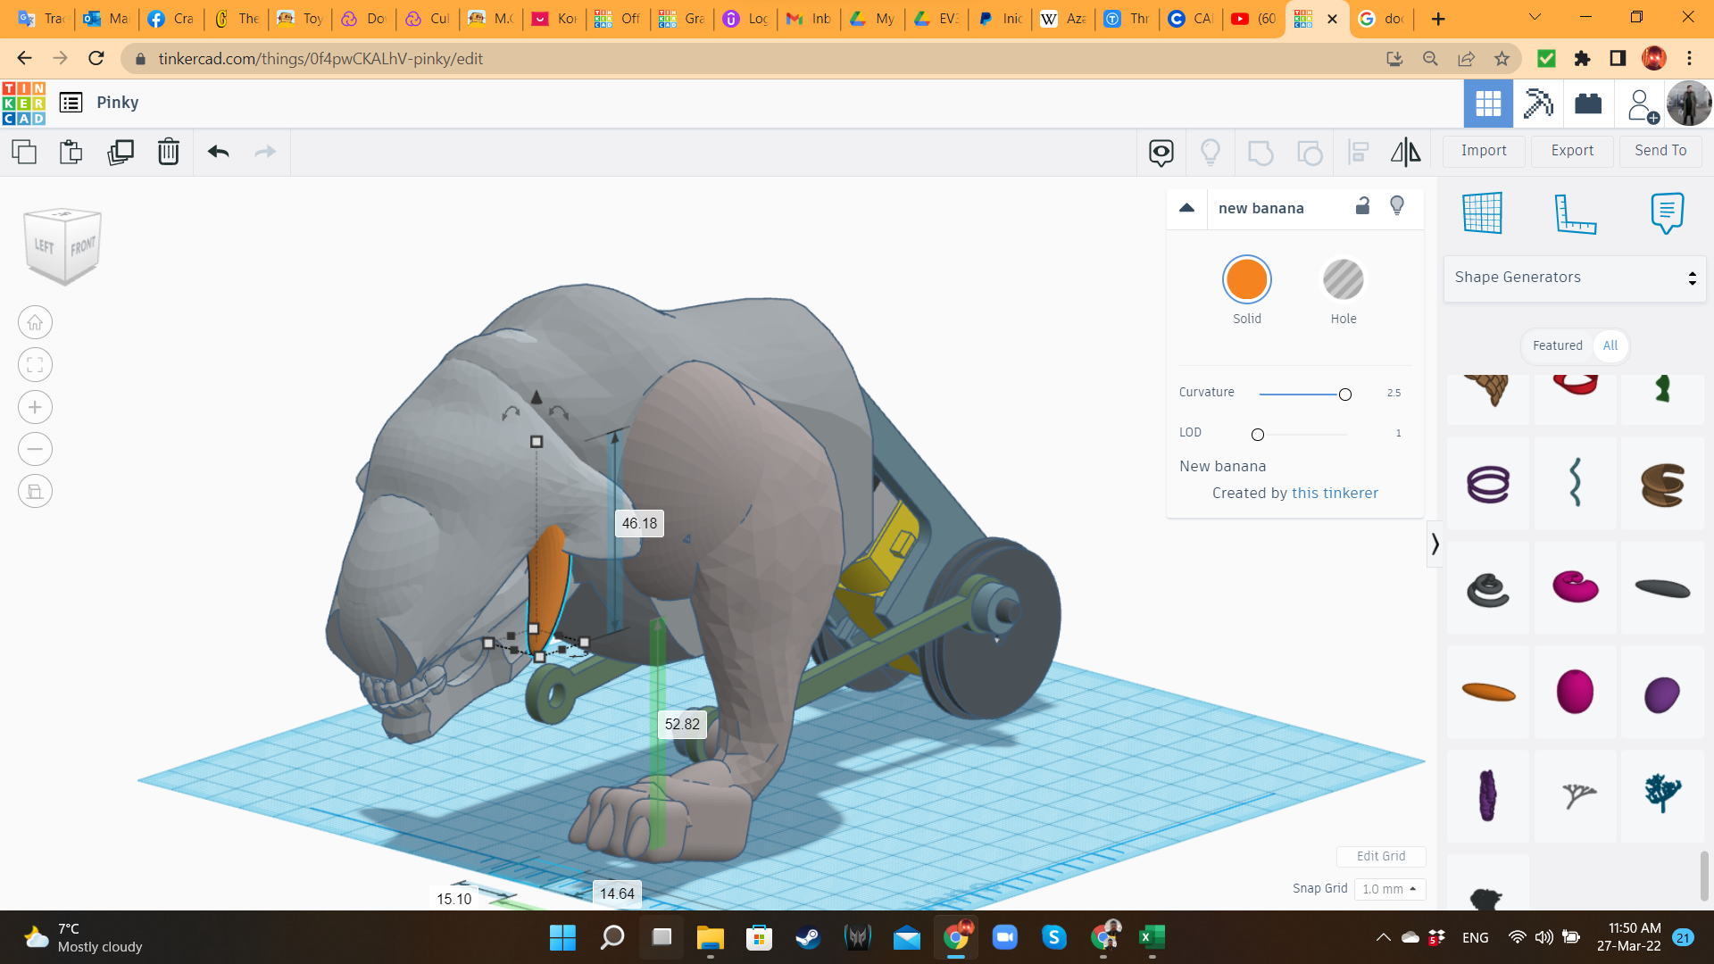Click the Delete trash can icon
The width and height of the screenshot is (1714, 964).
click(168, 152)
